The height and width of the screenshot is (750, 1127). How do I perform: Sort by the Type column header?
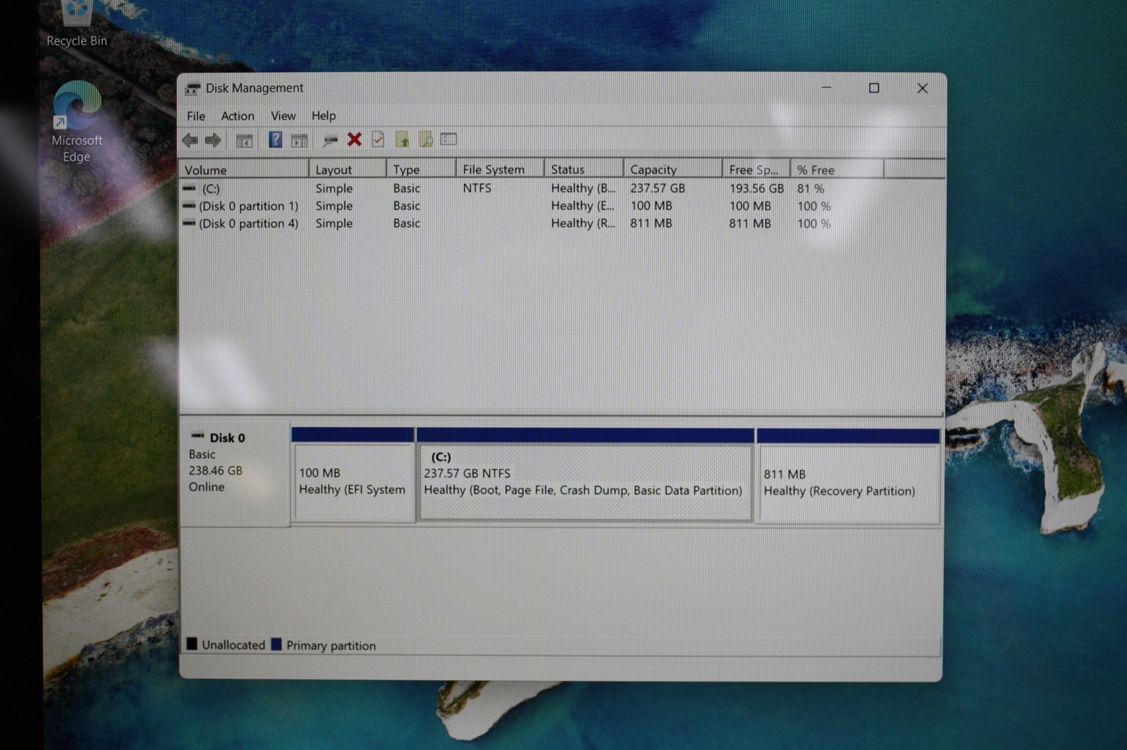[421, 169]
